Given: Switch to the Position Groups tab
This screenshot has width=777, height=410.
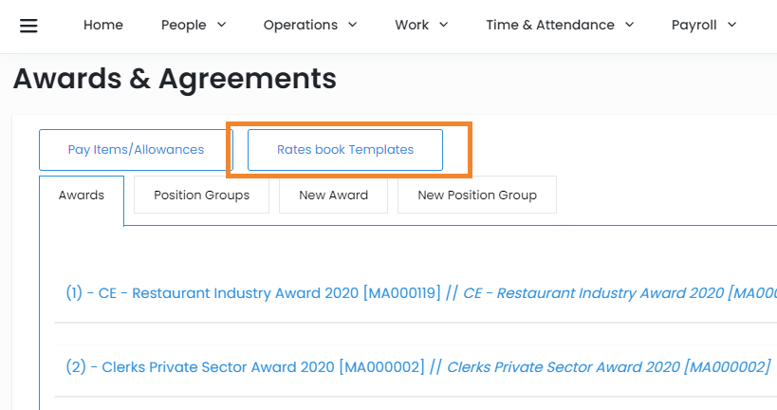Looking at the screenshot, I should click(201, 196).
